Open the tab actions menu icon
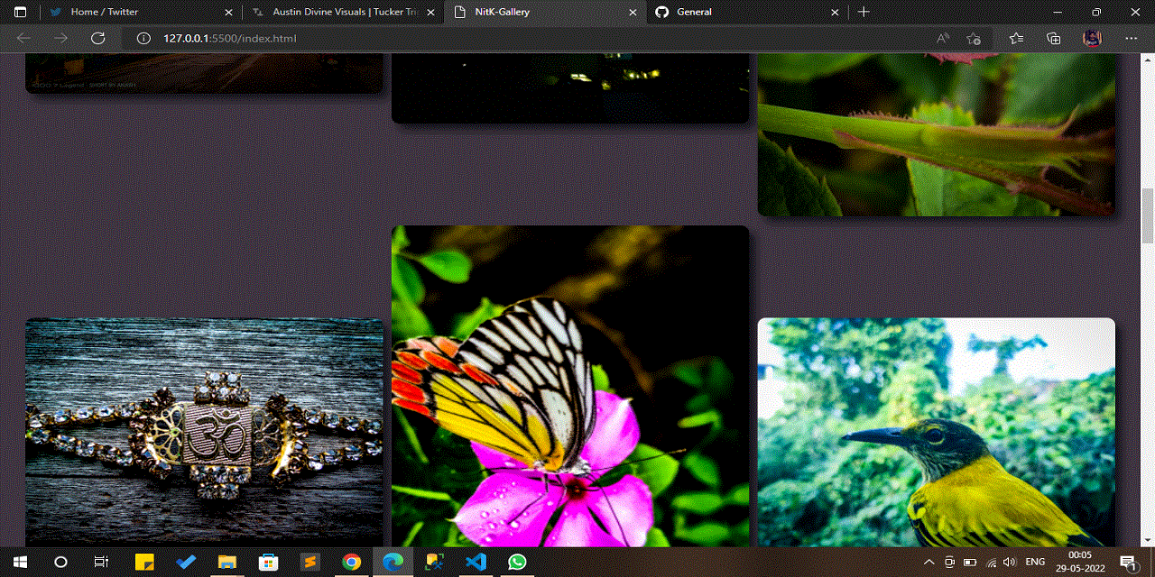This screenshot has width=1155, height=577. tap(20, 12)
